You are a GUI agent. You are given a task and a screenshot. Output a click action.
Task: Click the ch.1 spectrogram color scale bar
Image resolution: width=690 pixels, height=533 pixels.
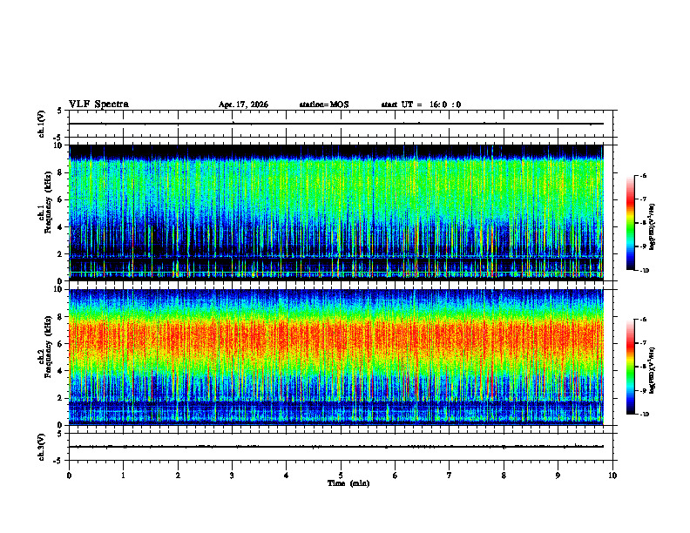631,223
